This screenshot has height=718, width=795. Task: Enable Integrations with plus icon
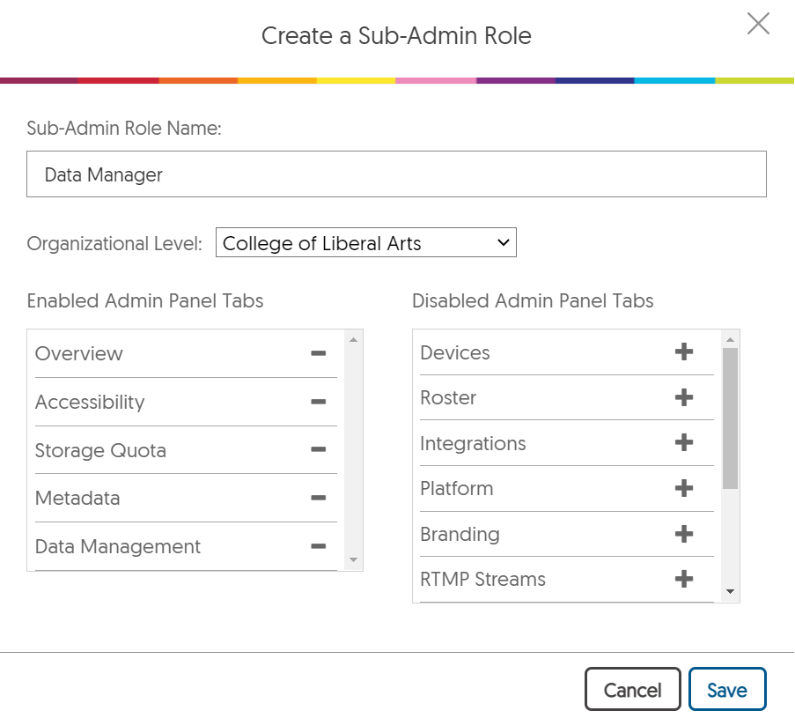[683, 443]
